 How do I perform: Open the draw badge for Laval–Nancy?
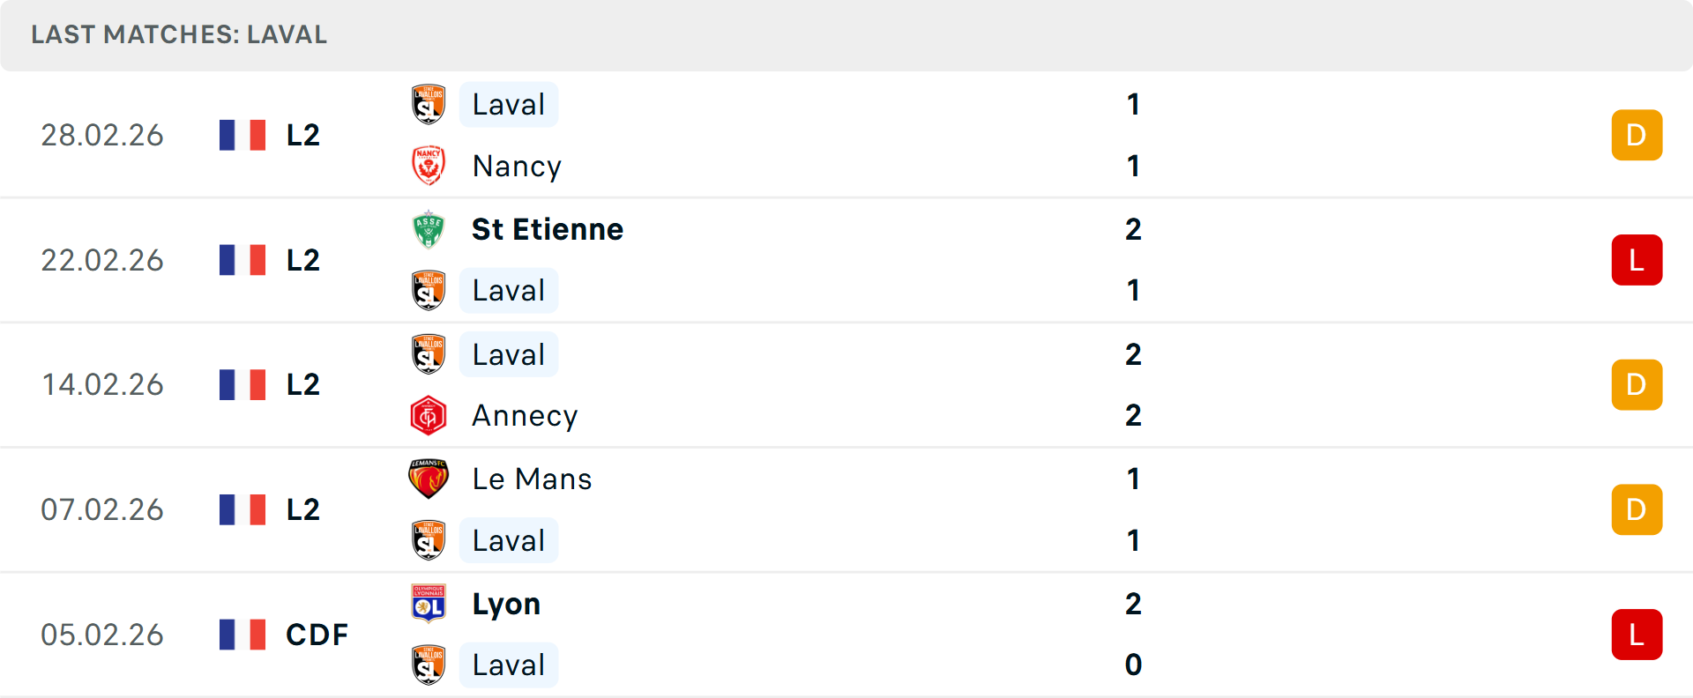[1636, 135]
